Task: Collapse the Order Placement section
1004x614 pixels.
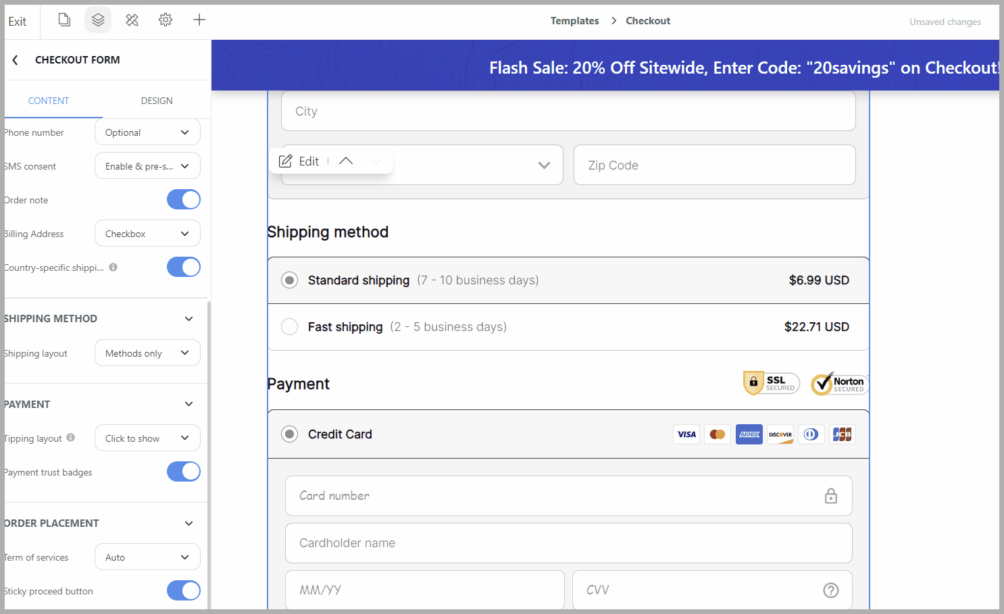Action: click(189, 523)
